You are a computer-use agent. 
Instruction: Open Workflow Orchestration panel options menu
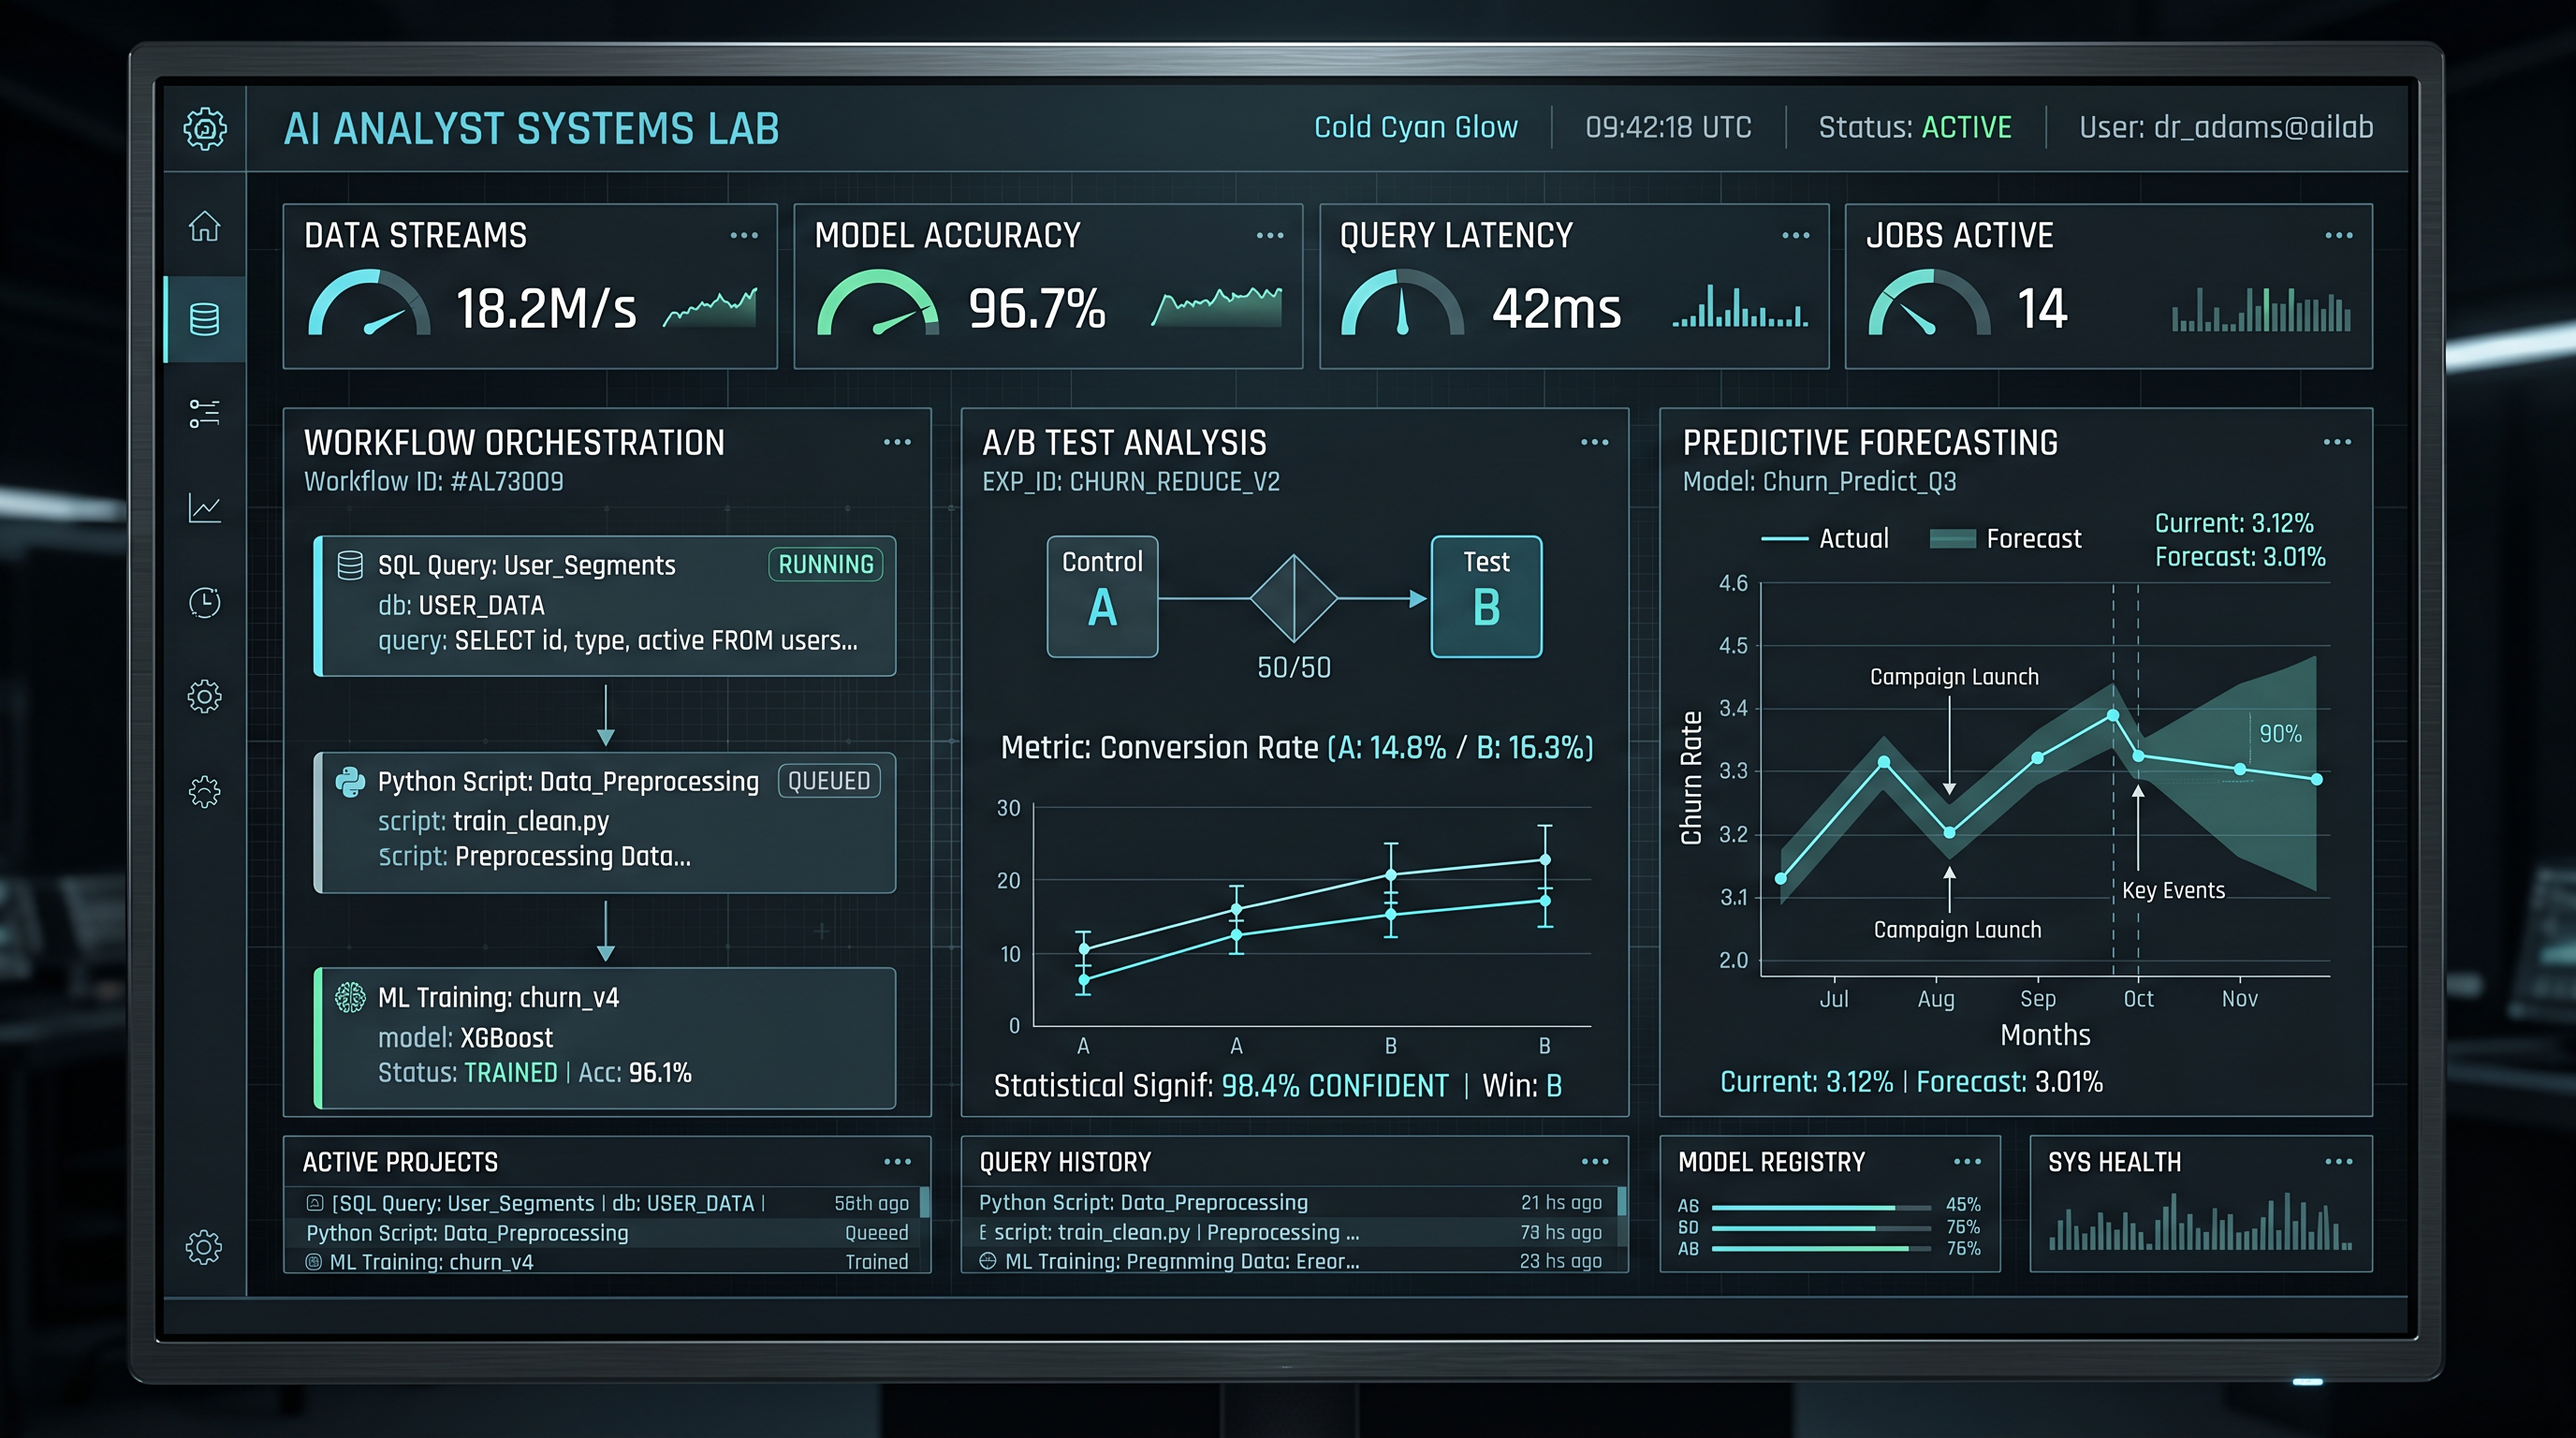[x=897, y=442]
